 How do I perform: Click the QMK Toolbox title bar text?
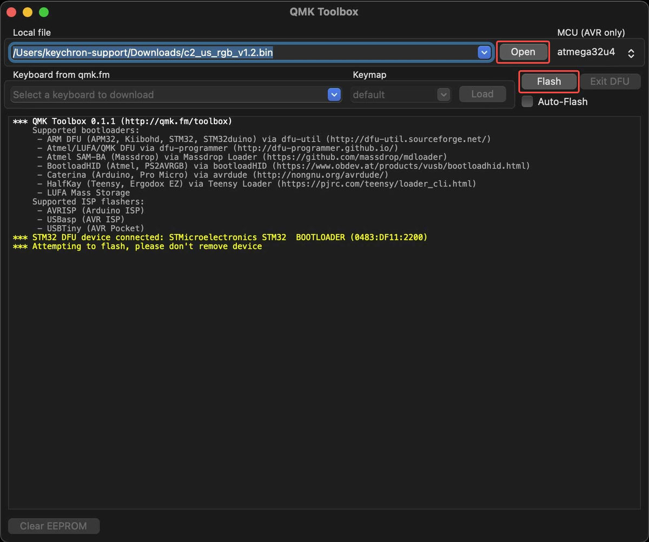click(x=324, y=11)
